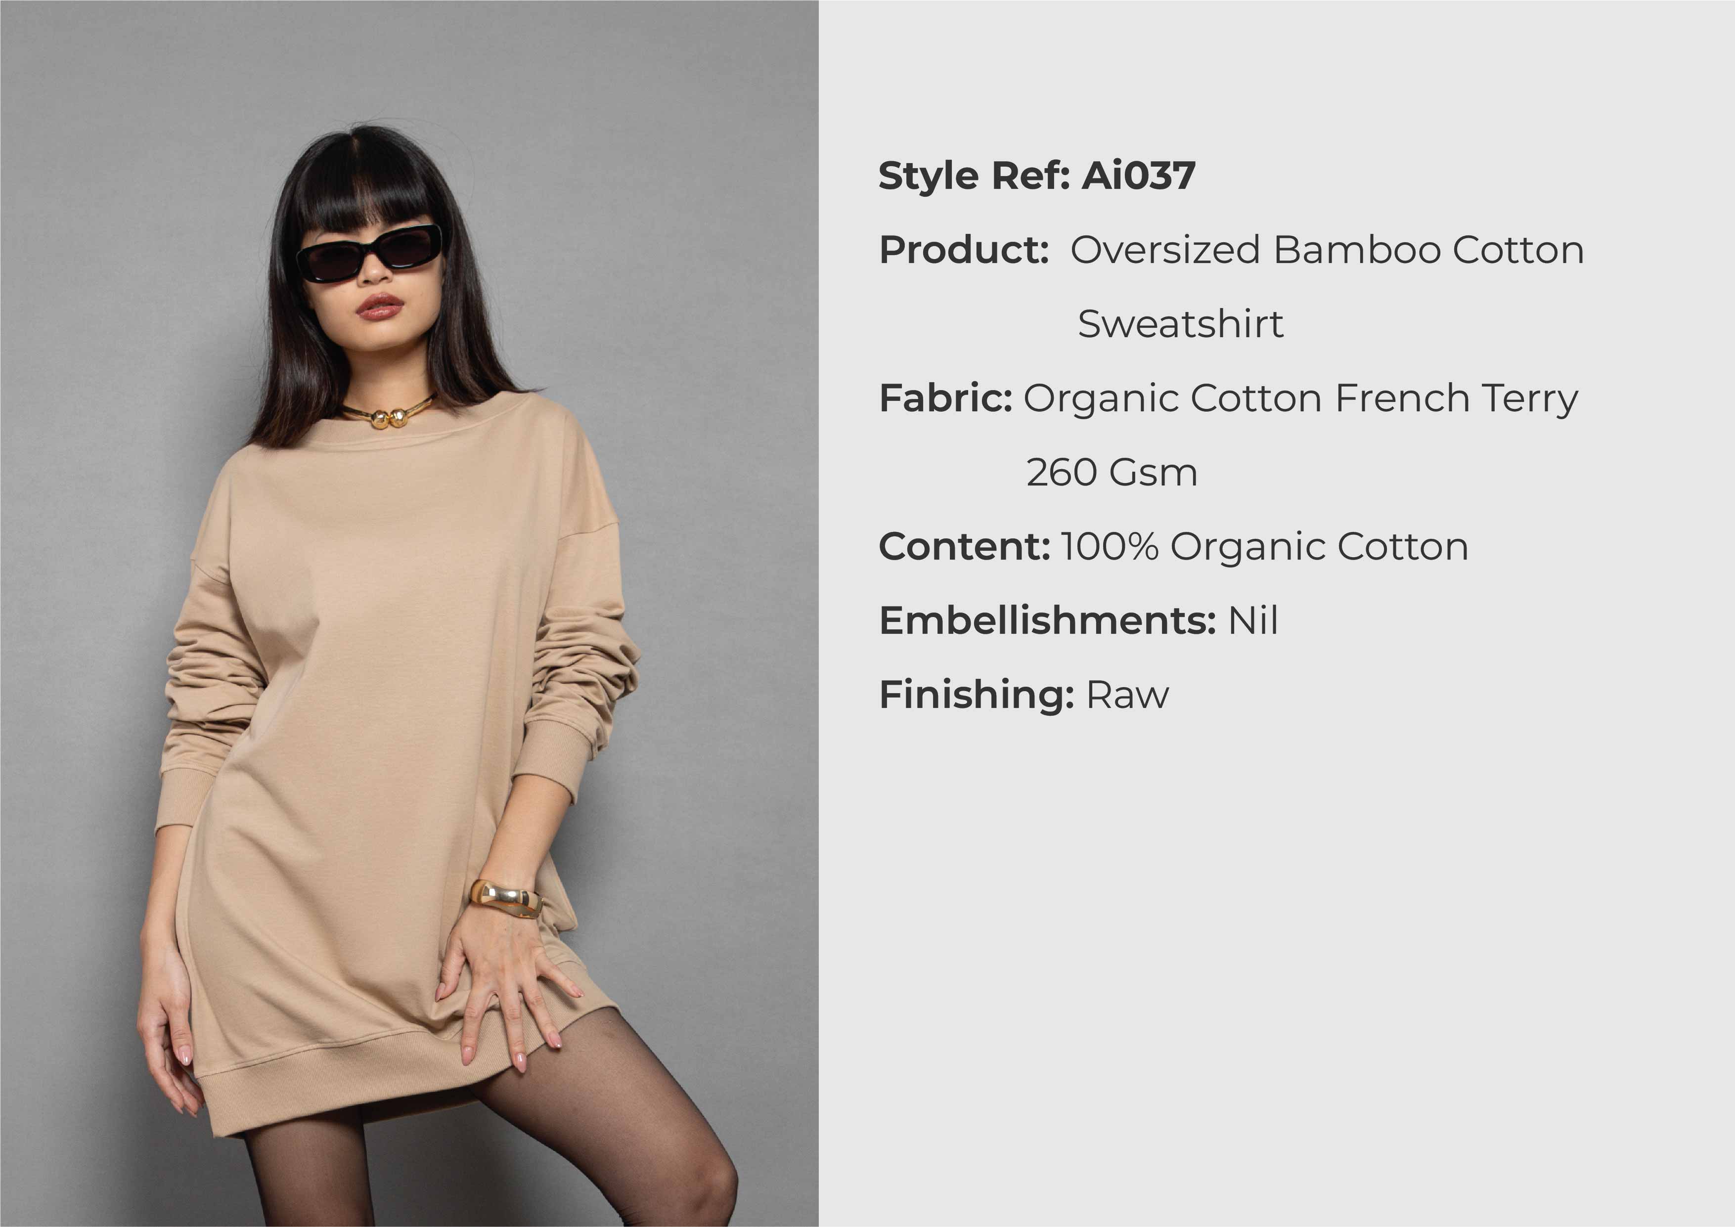This screenshot has height=1227, width=1735.
Task: Click the Style Ref: Ai037 heading
Action: (1036, 176)
